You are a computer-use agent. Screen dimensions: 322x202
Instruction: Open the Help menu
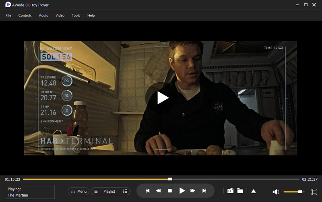[91, 15]
